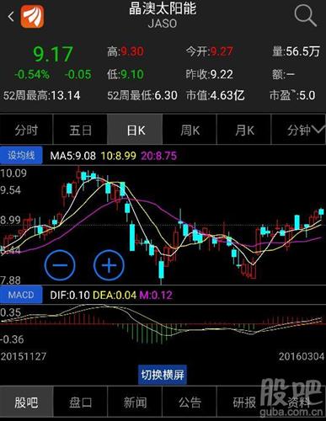
Task: Change the MACD indicator button
Action: [x=21, y=295]
